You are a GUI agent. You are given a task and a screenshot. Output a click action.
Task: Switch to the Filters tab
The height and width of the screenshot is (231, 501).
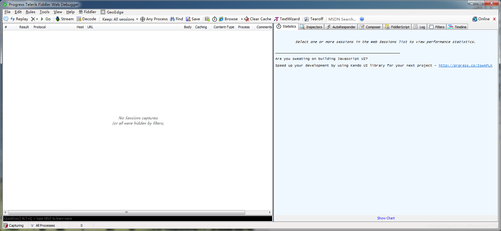437,27
